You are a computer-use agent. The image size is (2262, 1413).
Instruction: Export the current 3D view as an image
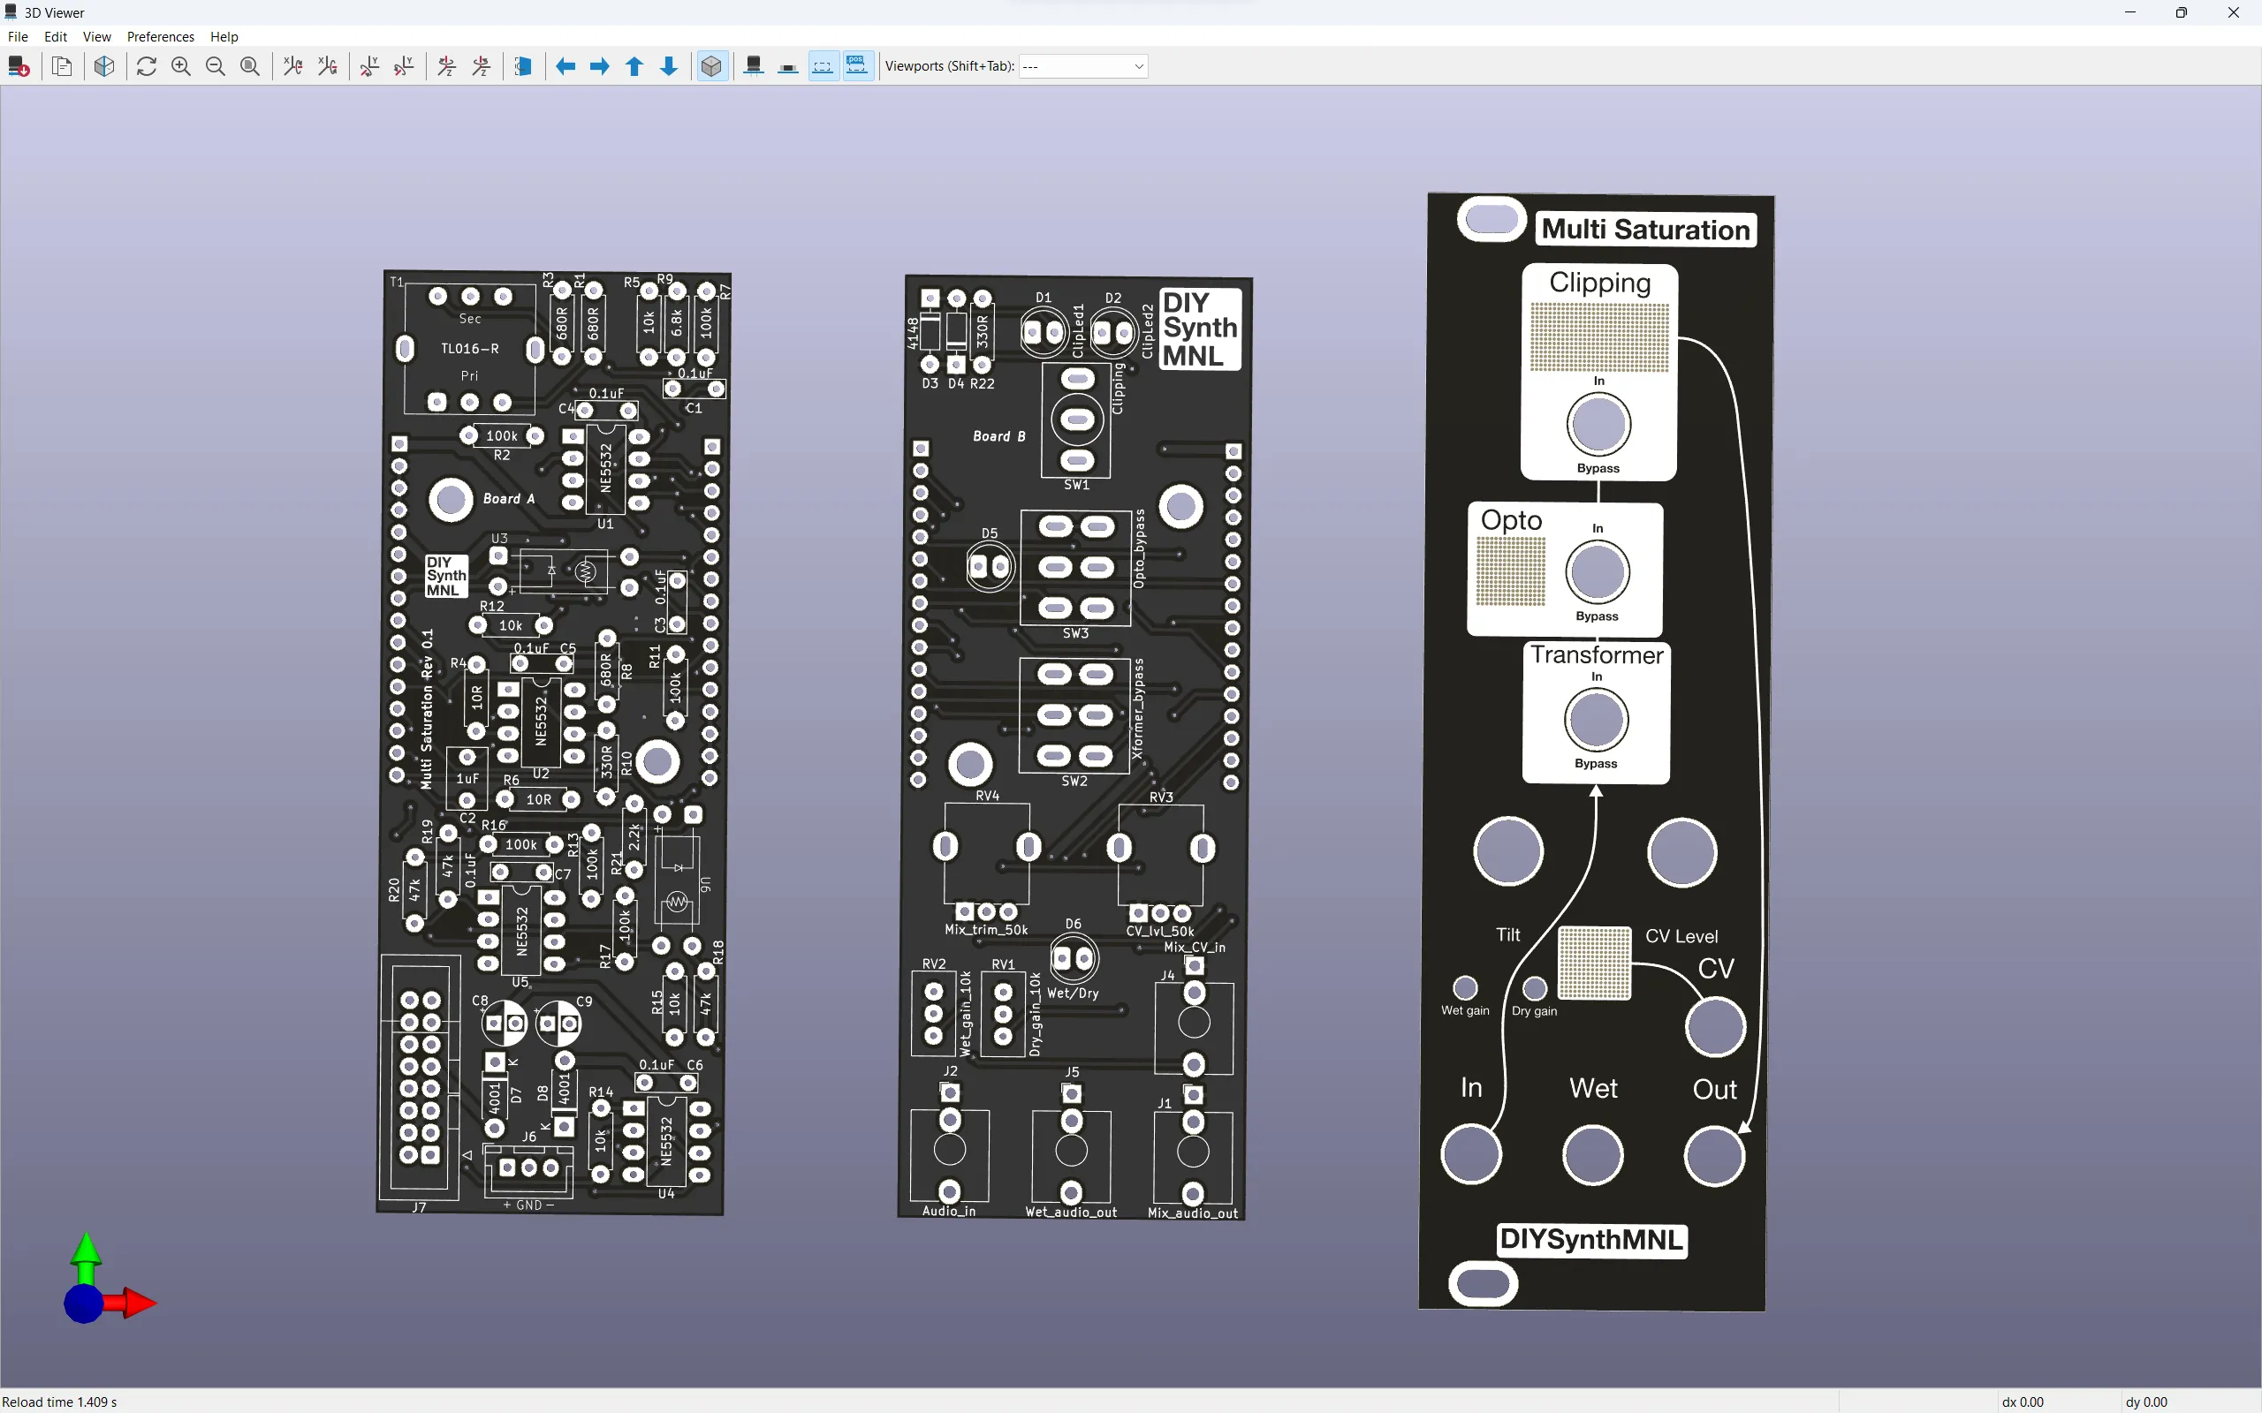click(19, 66)
